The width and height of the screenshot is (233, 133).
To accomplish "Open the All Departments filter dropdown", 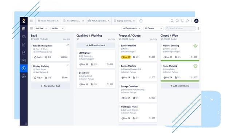I will tap(132, 28).
